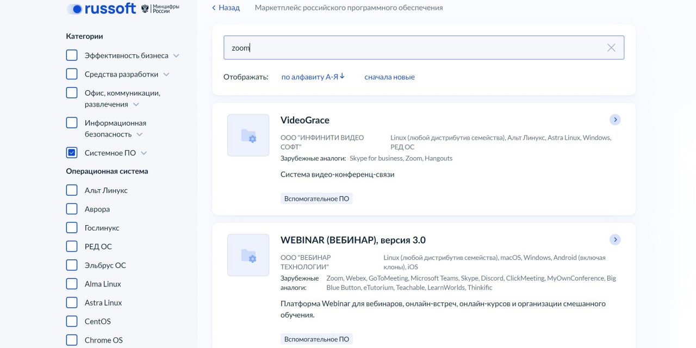696x348 pixels.
Task: Open WEBINAR details via arrow icon
Action: point(615,240)
